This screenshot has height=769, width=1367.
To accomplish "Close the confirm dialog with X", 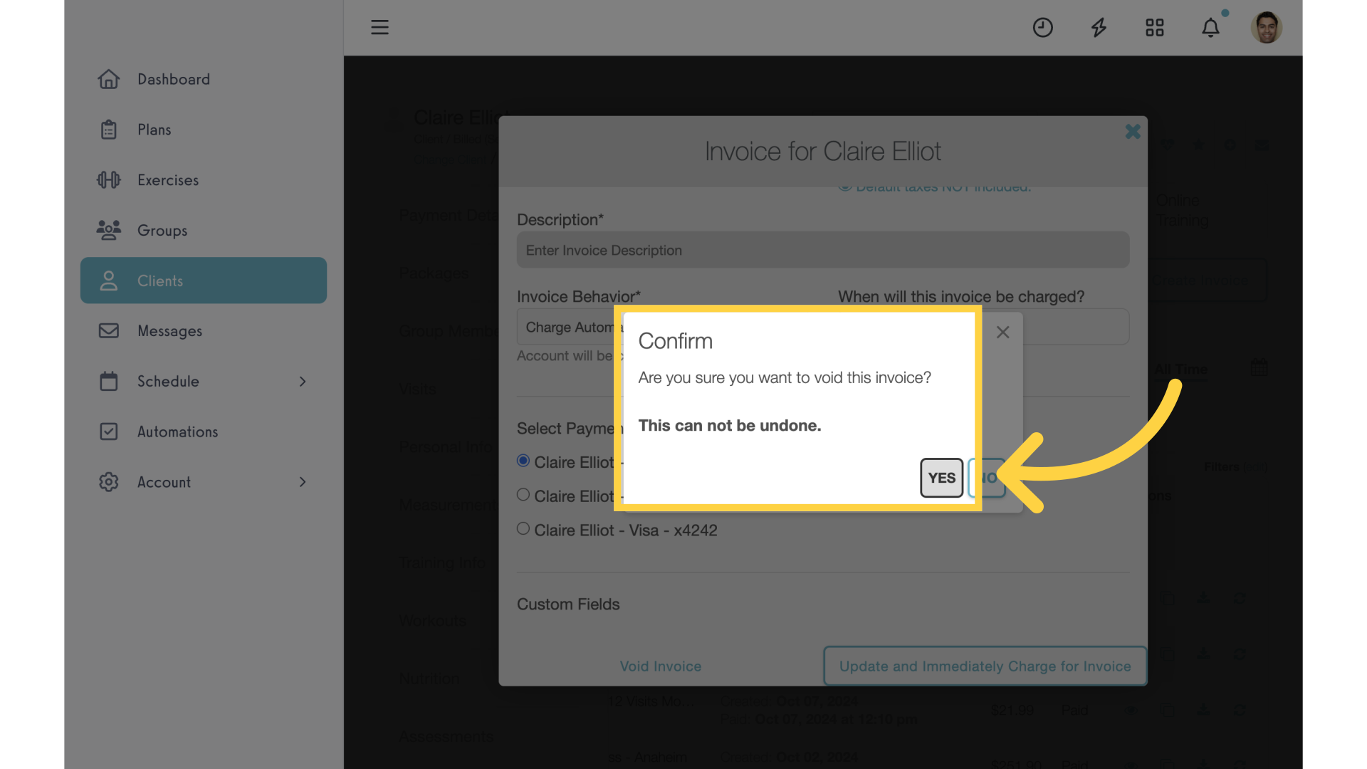I will (x=1002, y=333).
